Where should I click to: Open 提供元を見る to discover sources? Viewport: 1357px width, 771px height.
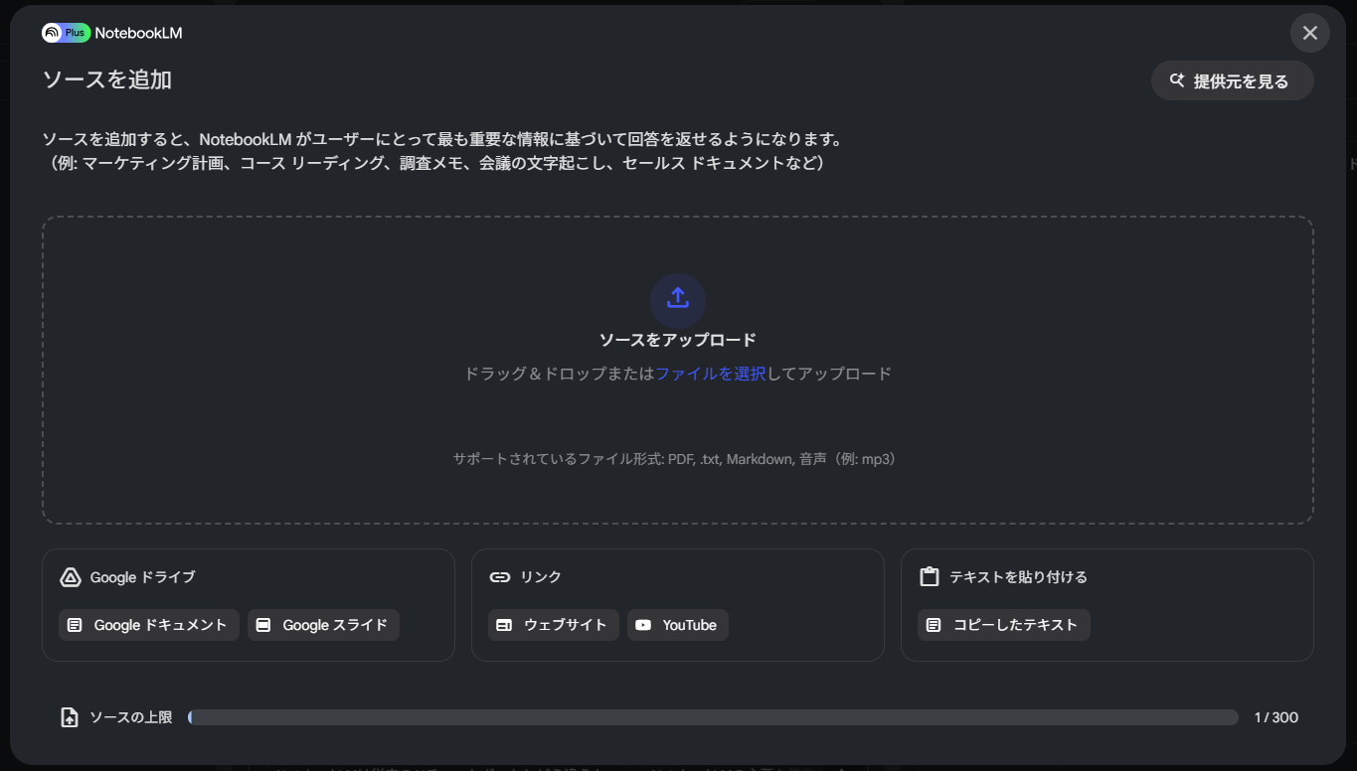1232,81
